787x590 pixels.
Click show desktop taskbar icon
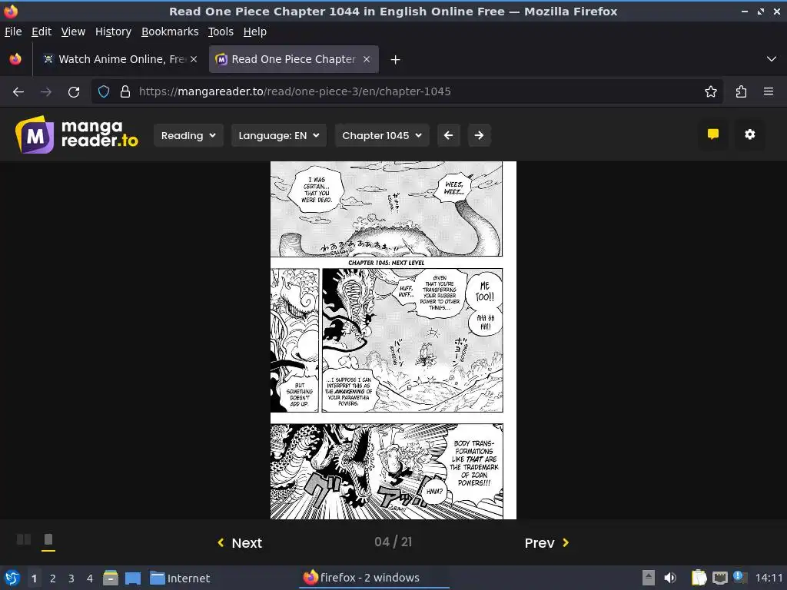click(x=133, y=578)
